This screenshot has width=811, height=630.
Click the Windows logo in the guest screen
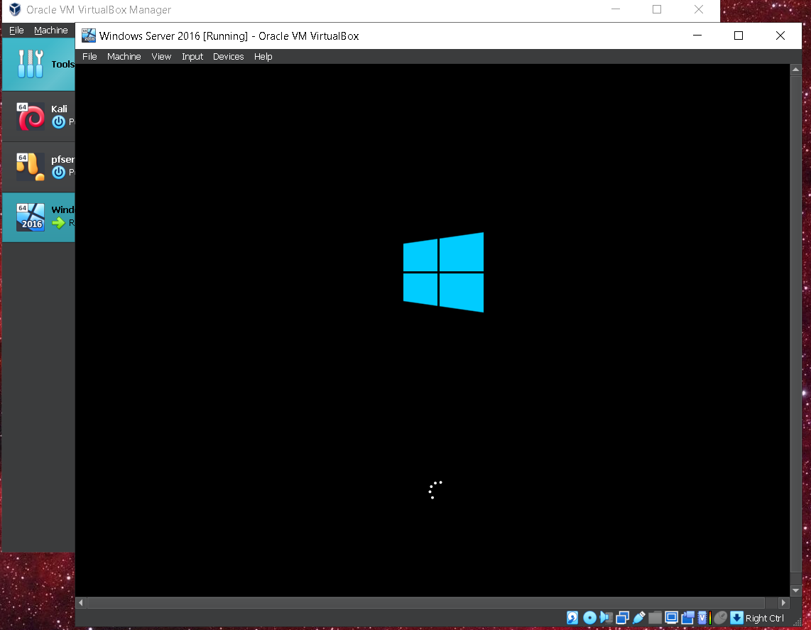click(443, 272)
